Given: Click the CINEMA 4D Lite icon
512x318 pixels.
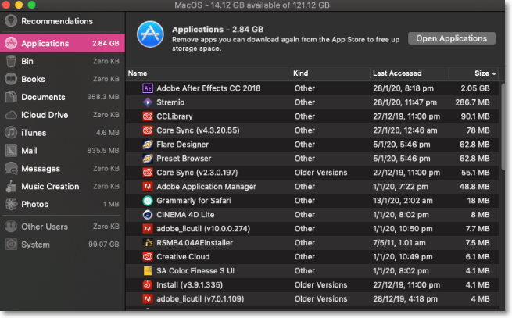Looking at the screenshot, I should tap(148, 215).
